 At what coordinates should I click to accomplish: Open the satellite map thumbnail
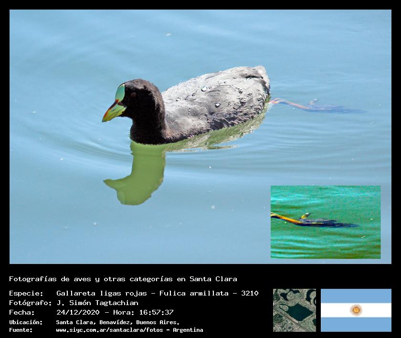coord(294,310)
